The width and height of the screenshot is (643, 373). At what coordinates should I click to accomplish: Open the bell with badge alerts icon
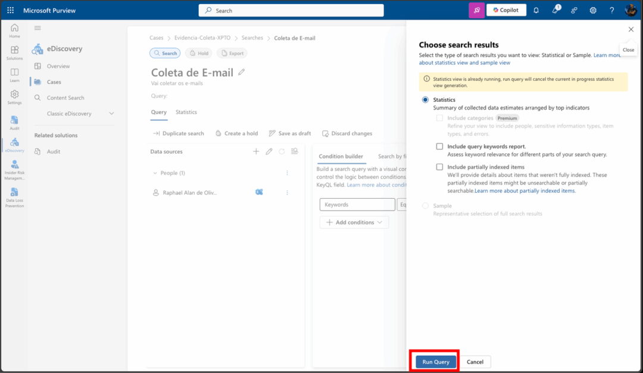[x=555, y=10]
